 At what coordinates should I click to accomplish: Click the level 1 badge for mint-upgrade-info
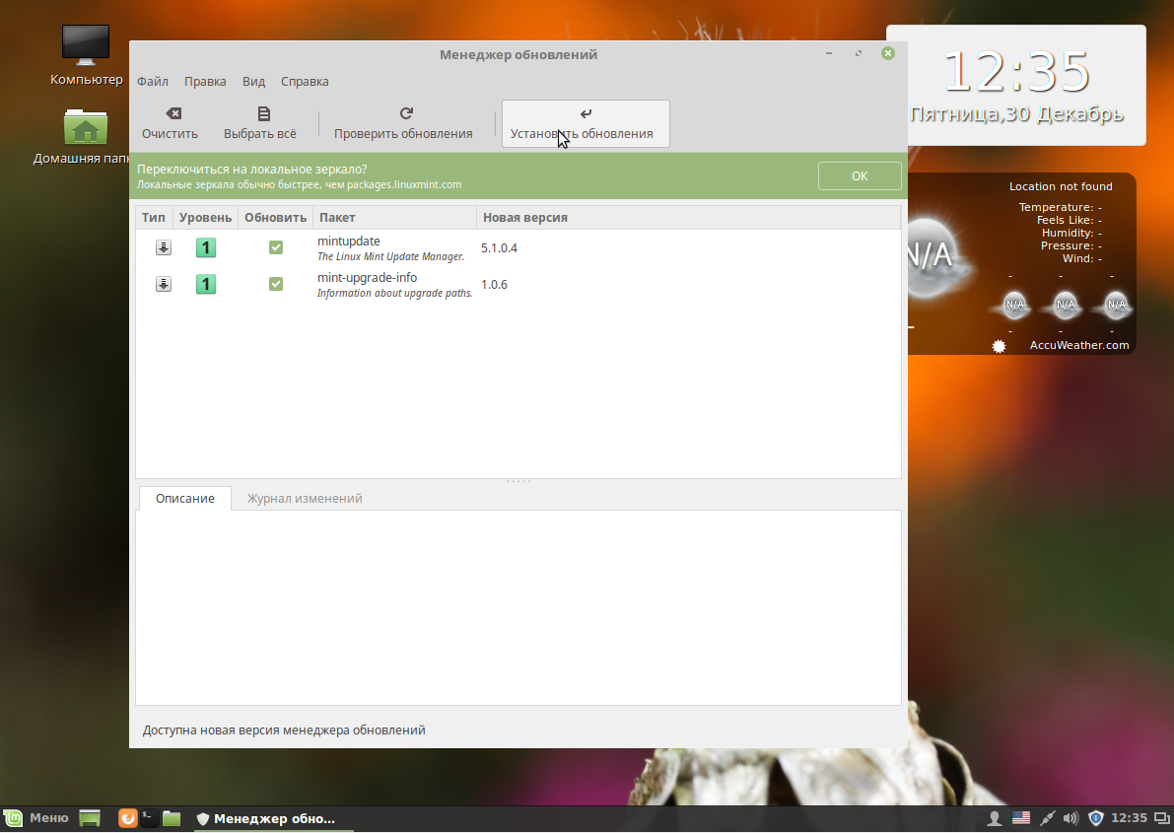pos(205,284)
